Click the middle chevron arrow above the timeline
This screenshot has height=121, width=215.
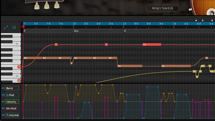(x=203, y=20)
